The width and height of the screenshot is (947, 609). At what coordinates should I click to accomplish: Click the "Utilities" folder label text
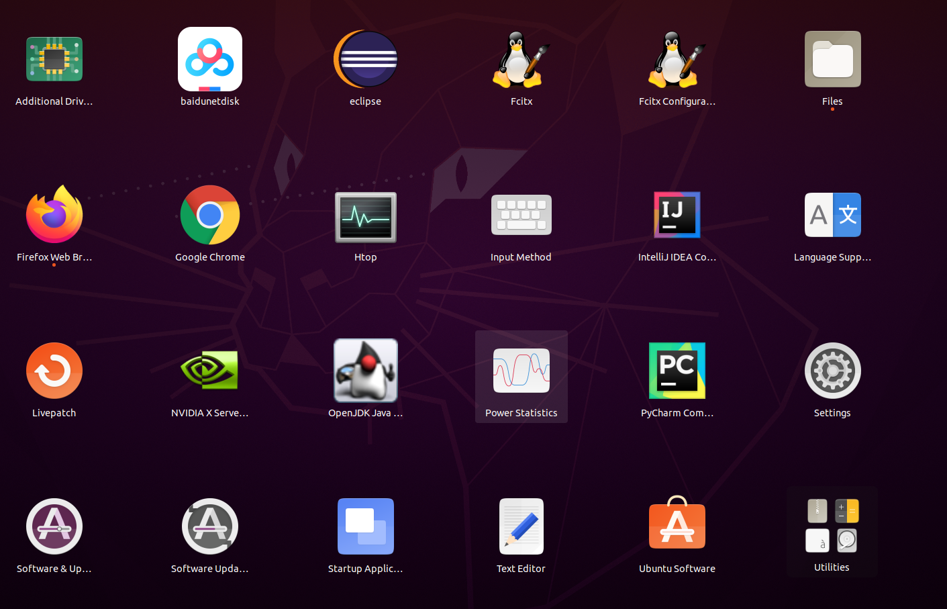832,567
